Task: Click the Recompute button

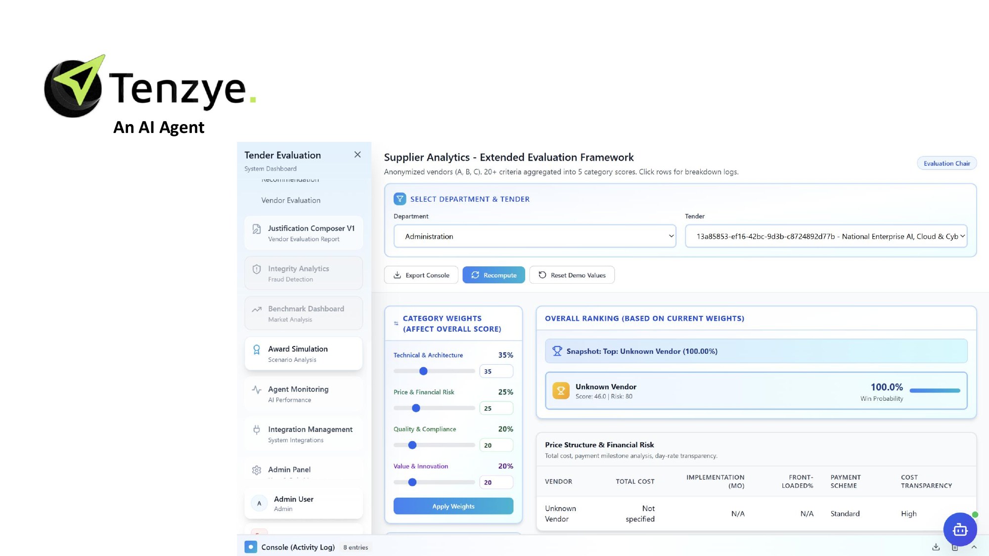Action: click(x=494, y=275)
